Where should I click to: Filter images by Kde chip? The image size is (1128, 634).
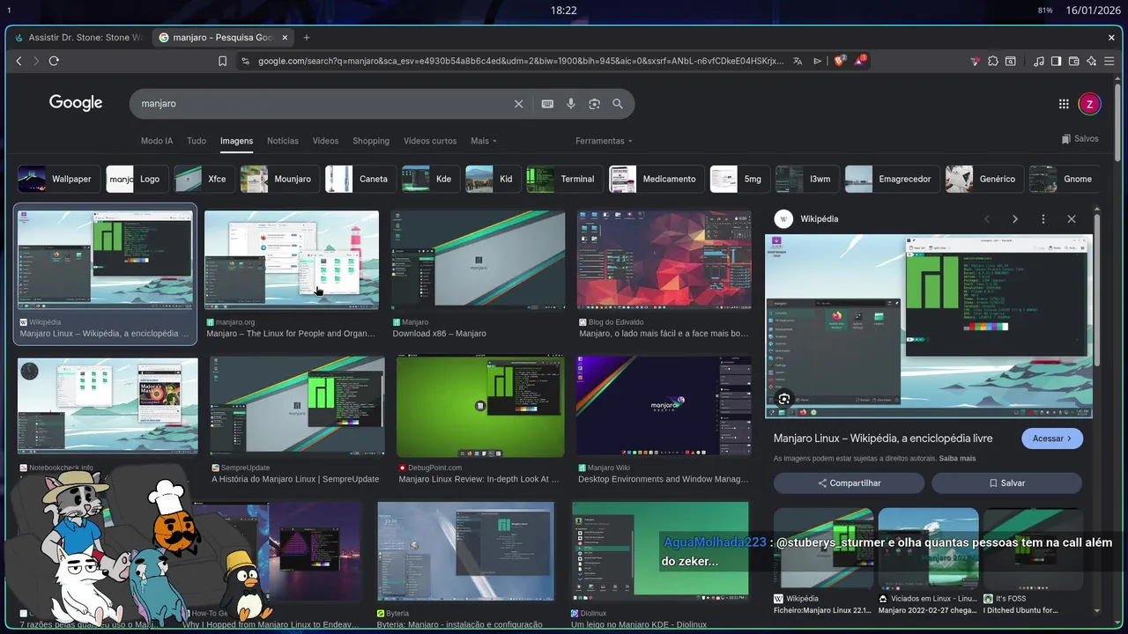pos(431,179)
